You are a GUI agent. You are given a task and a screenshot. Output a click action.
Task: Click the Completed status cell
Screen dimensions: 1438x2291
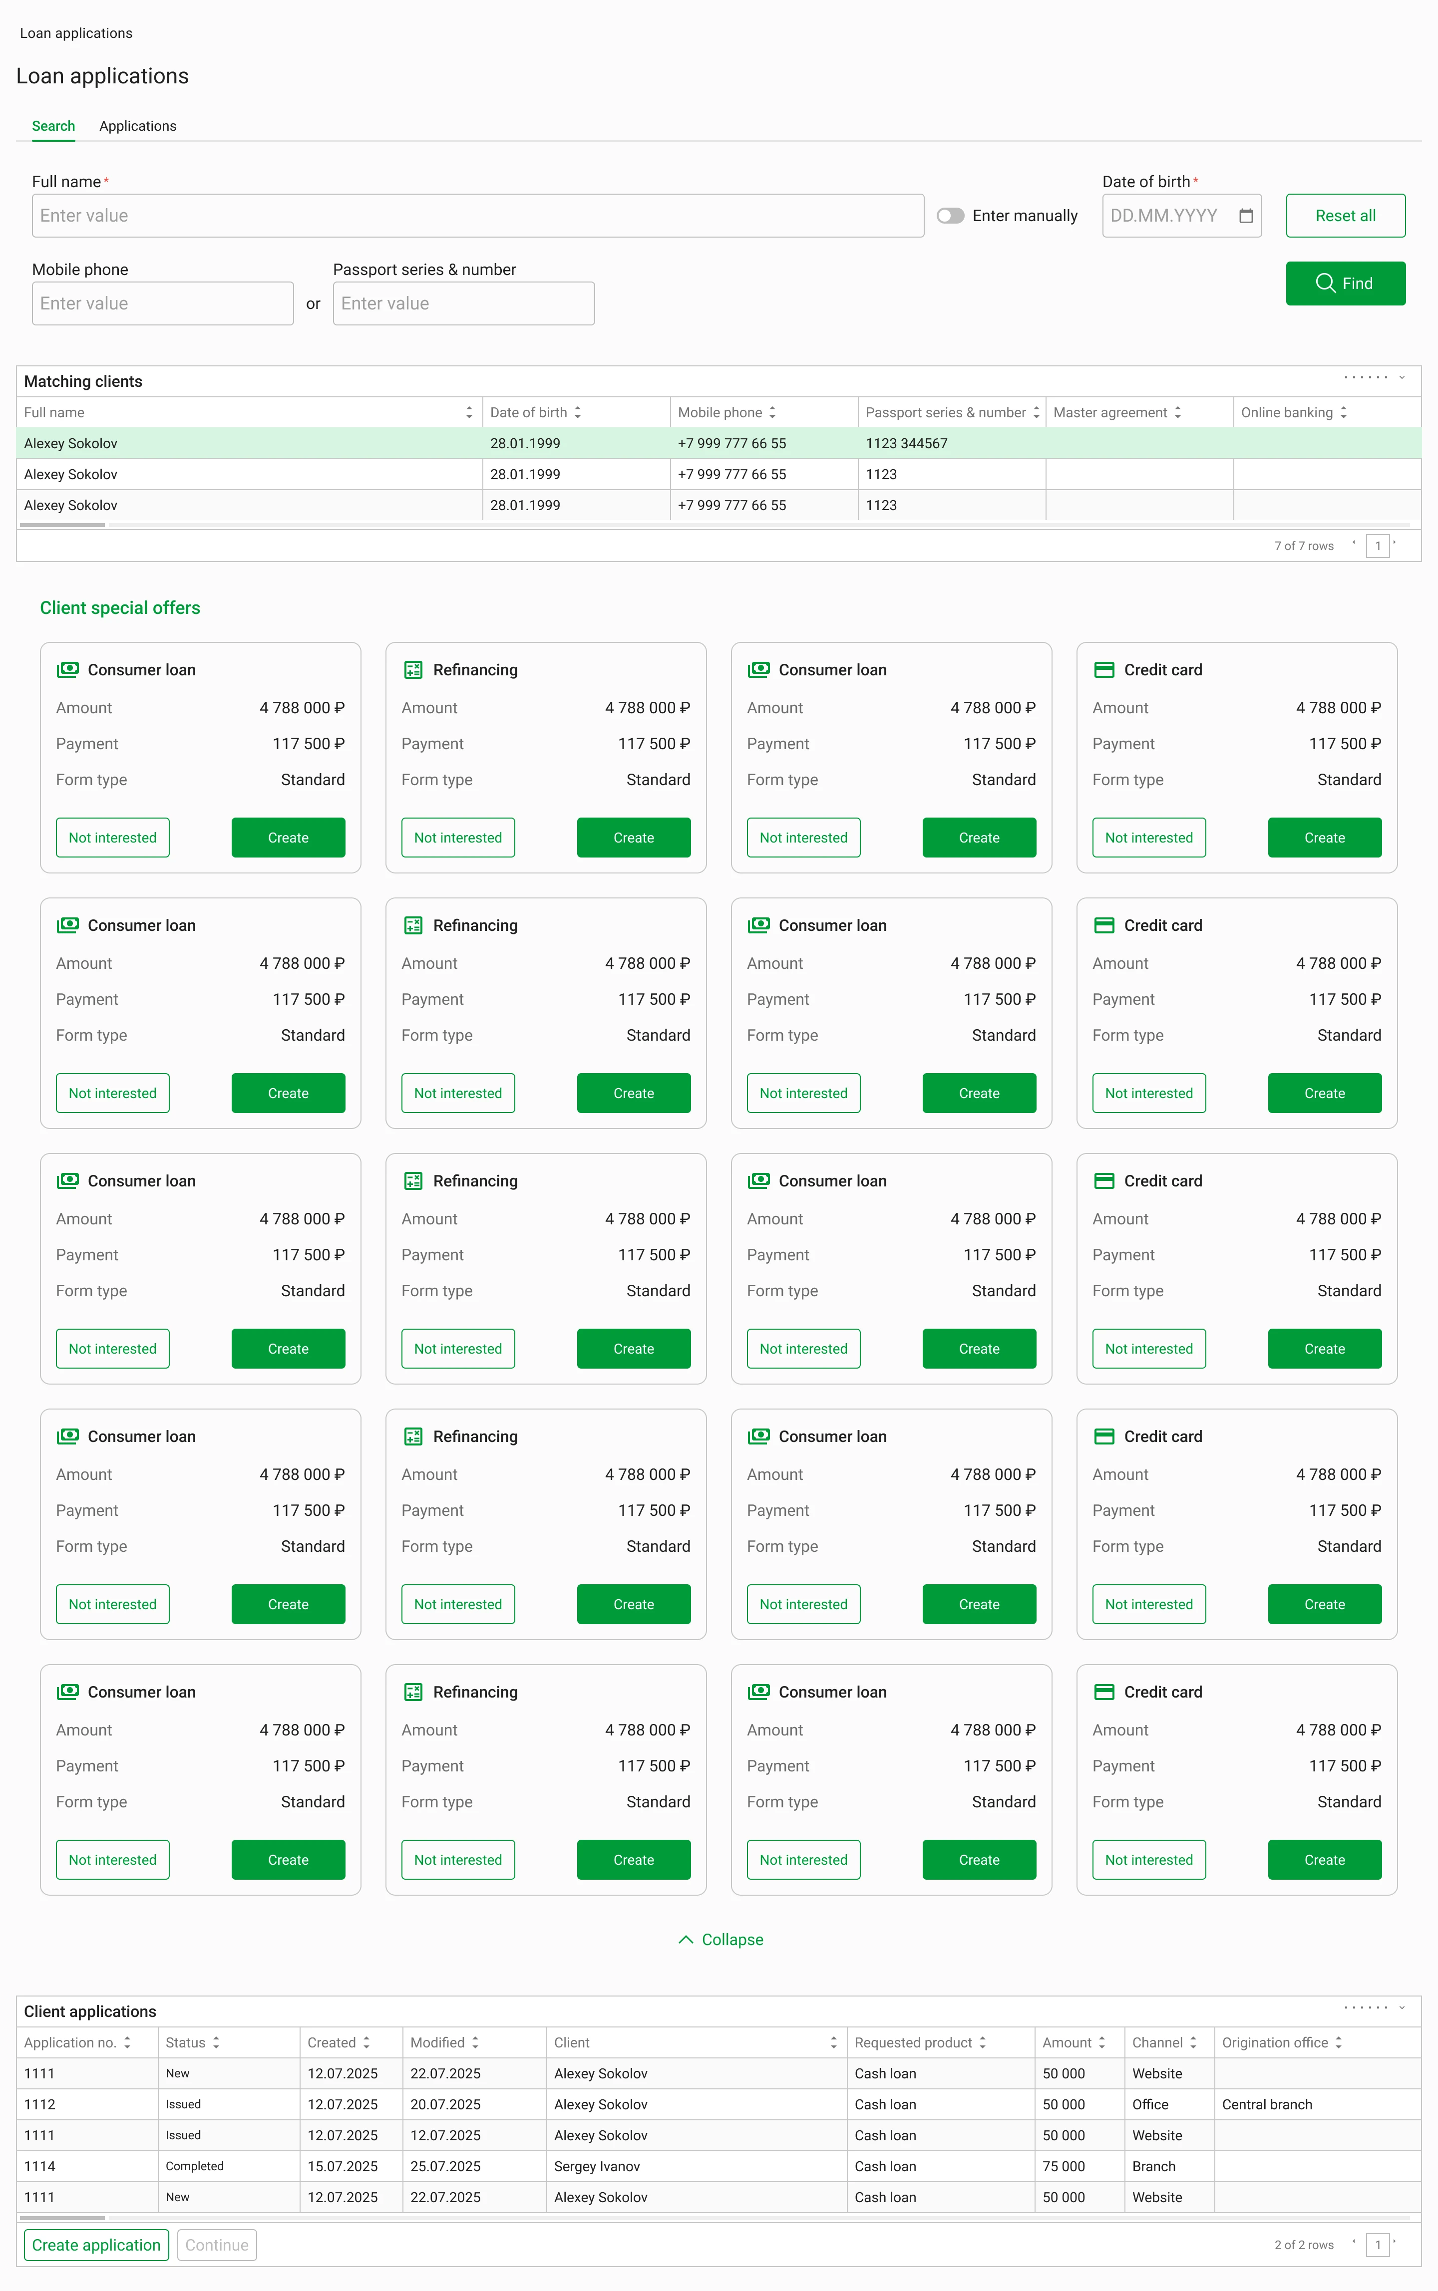[229, 2167]
